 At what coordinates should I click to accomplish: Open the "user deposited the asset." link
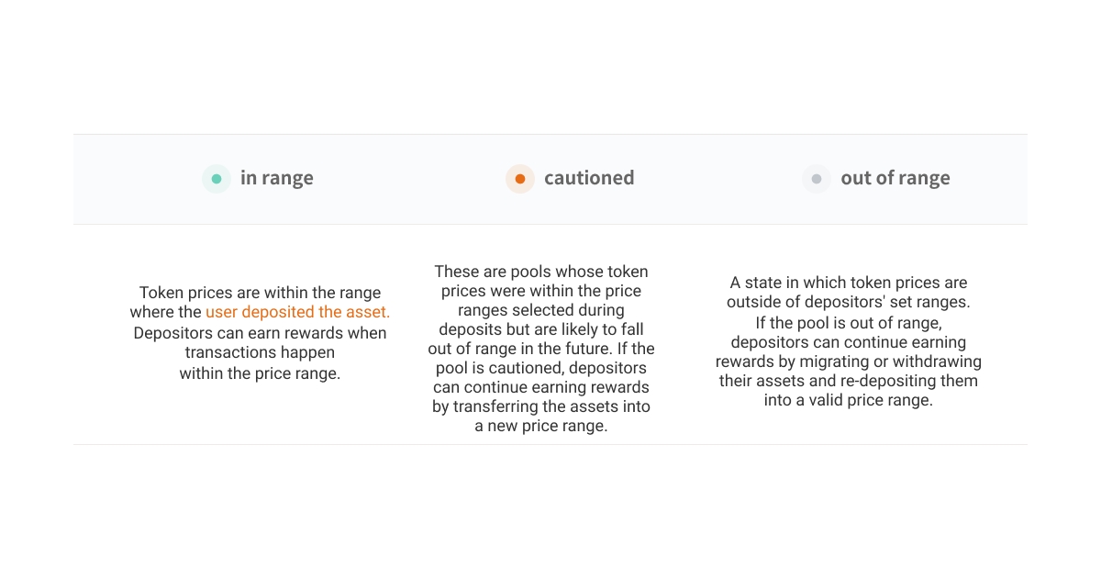[x=297, y=313]
